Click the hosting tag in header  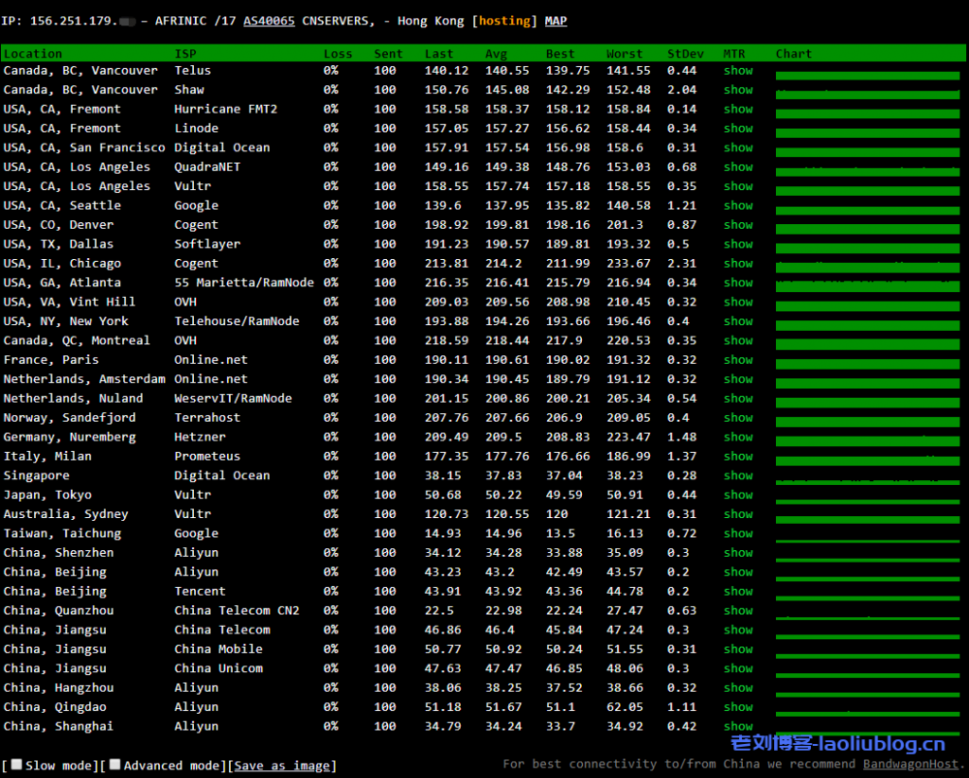[x=505, y=21]
